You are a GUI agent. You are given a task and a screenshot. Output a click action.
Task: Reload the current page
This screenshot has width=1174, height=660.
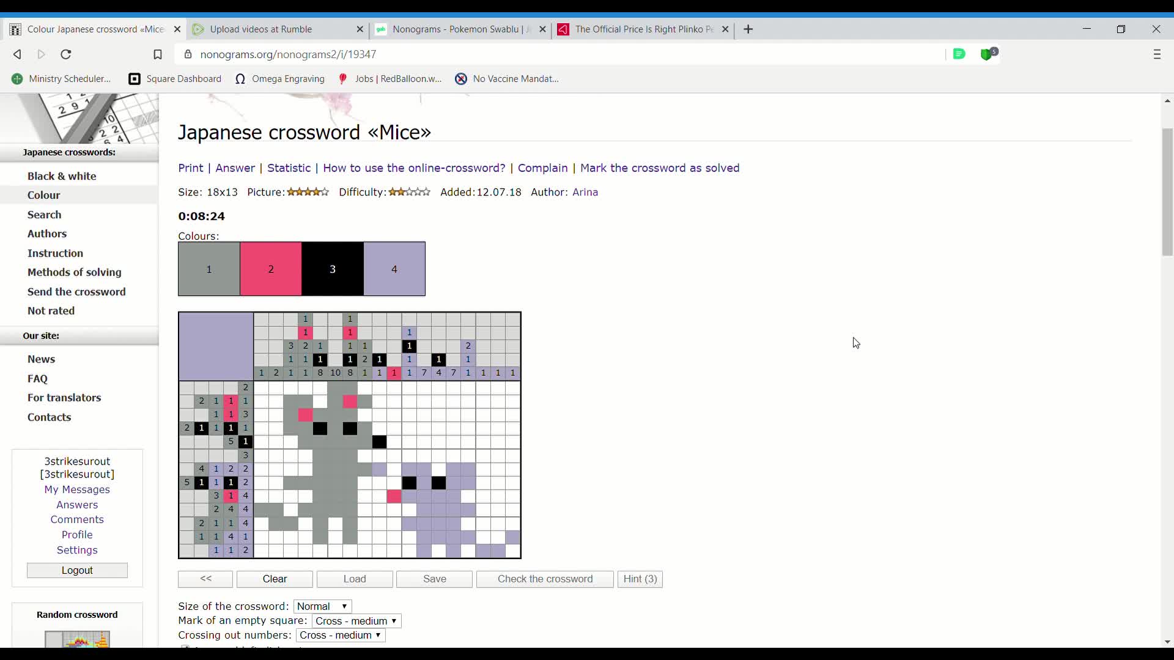pyautogui.click(x=65, y=54)
